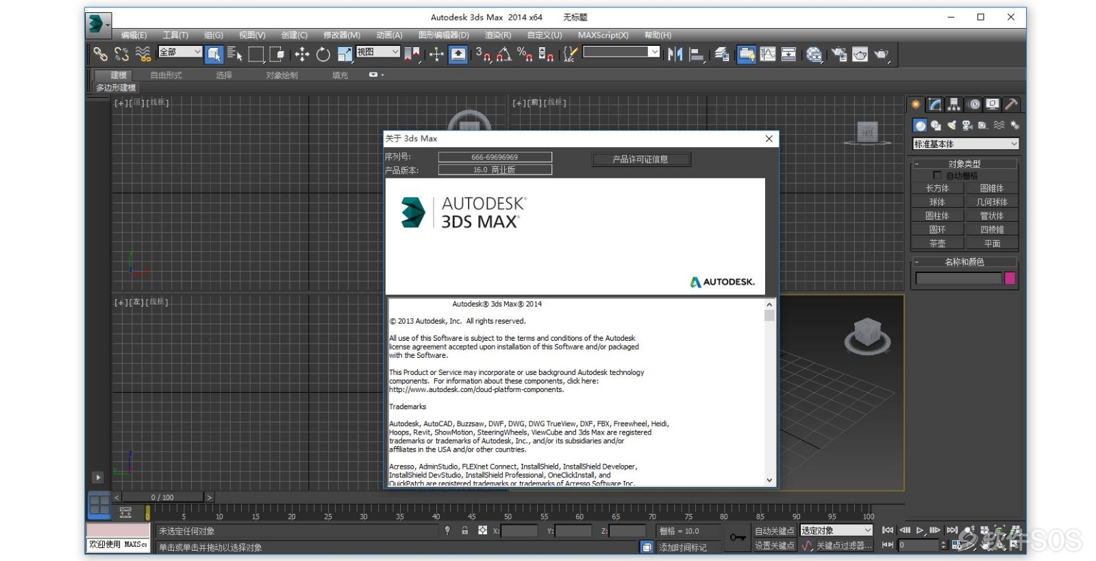Image resolution: width=1096 pixels, height=561 pixels.
Task: Click the 茶壶 teapot primitive button
Action: pos(937,244)
